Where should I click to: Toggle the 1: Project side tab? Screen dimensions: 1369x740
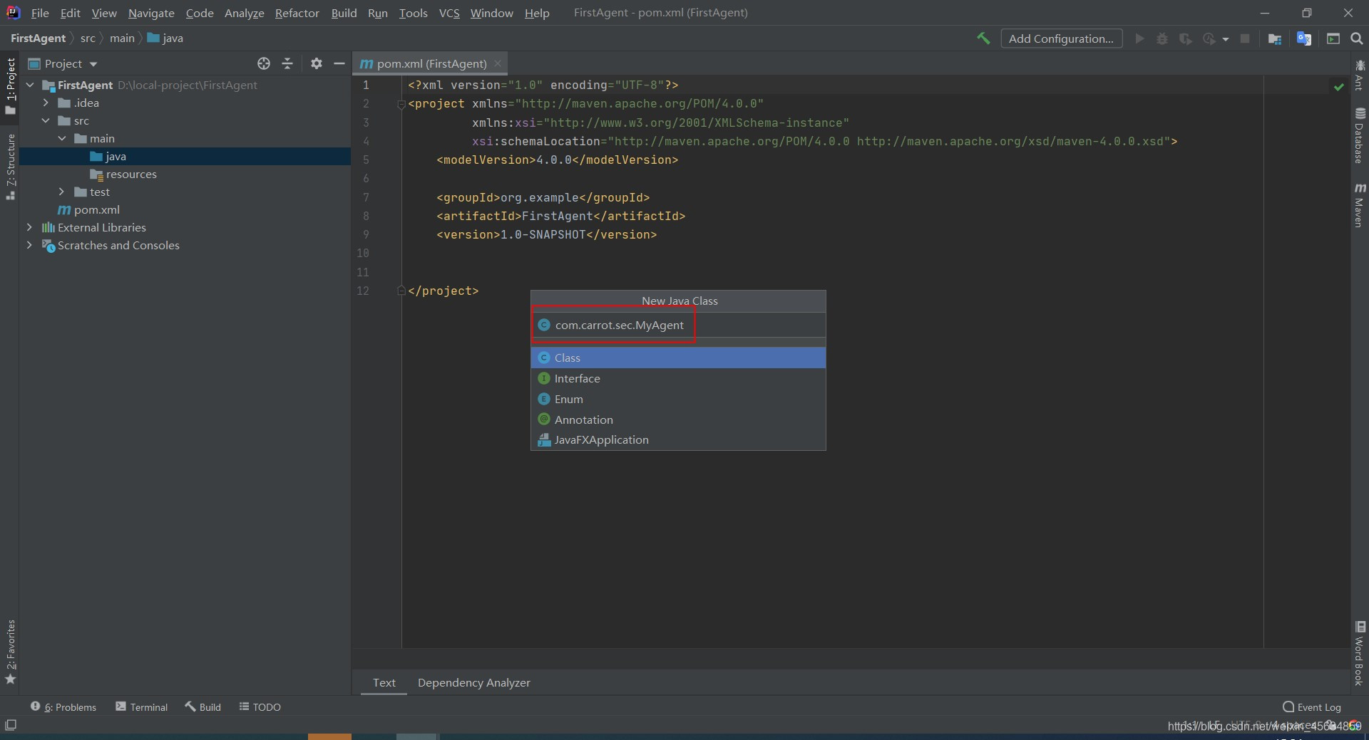coord(10,85)
